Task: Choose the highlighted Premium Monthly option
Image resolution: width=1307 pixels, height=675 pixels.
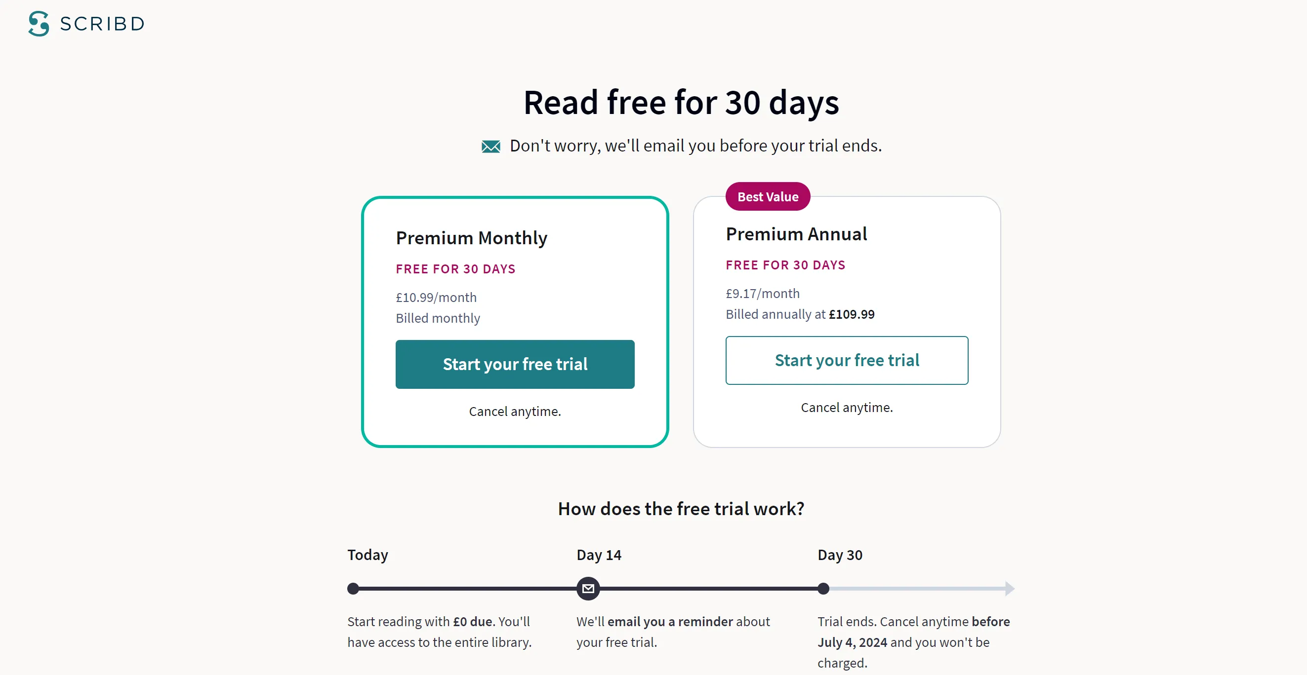Action: point(515,322)
